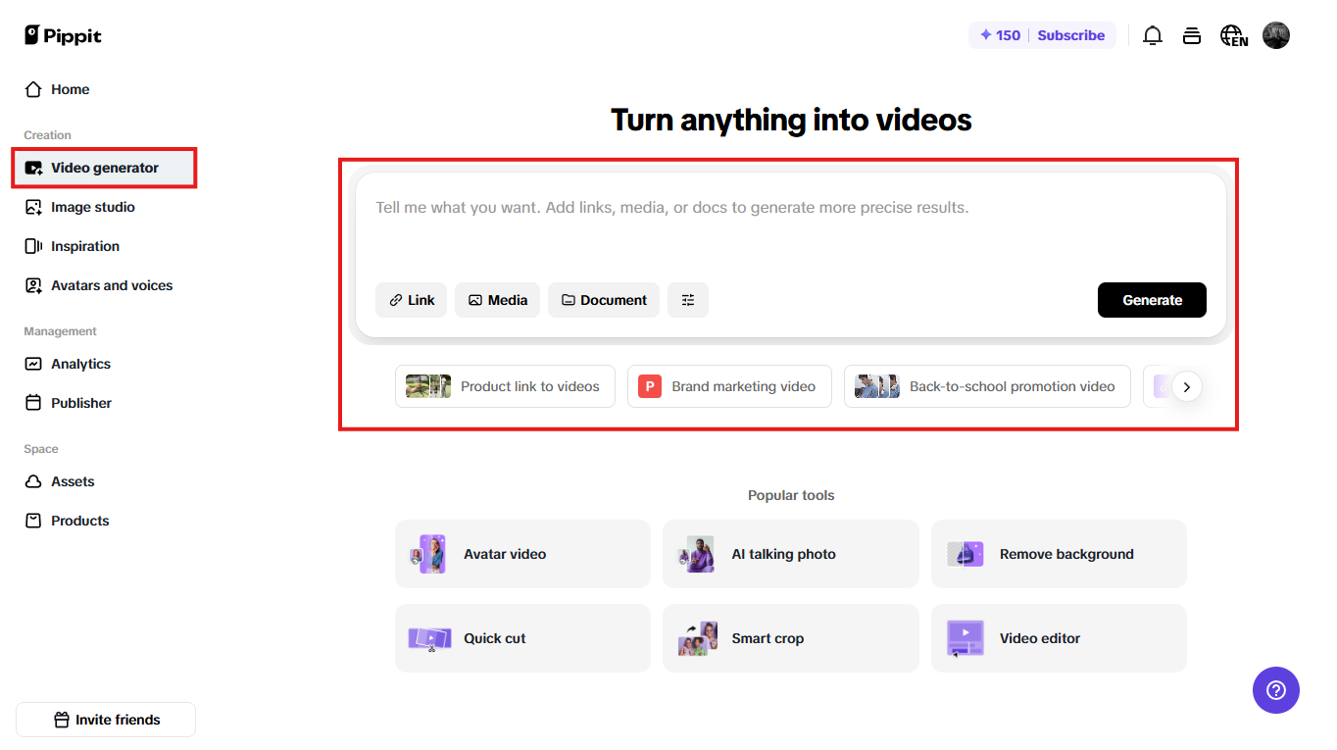Open the Remove background tool

click(1059, 554)
